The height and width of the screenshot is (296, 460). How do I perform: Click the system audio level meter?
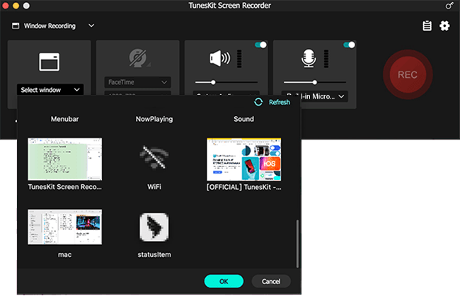click(x=239, y=59)
